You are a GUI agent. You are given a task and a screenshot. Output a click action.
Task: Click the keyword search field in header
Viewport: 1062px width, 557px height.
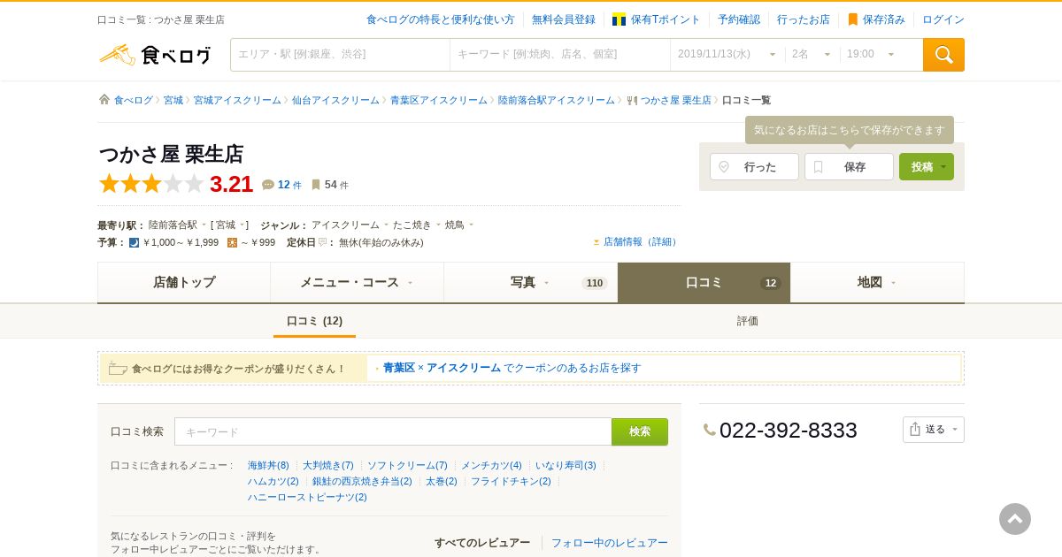(x=560, y=55)
